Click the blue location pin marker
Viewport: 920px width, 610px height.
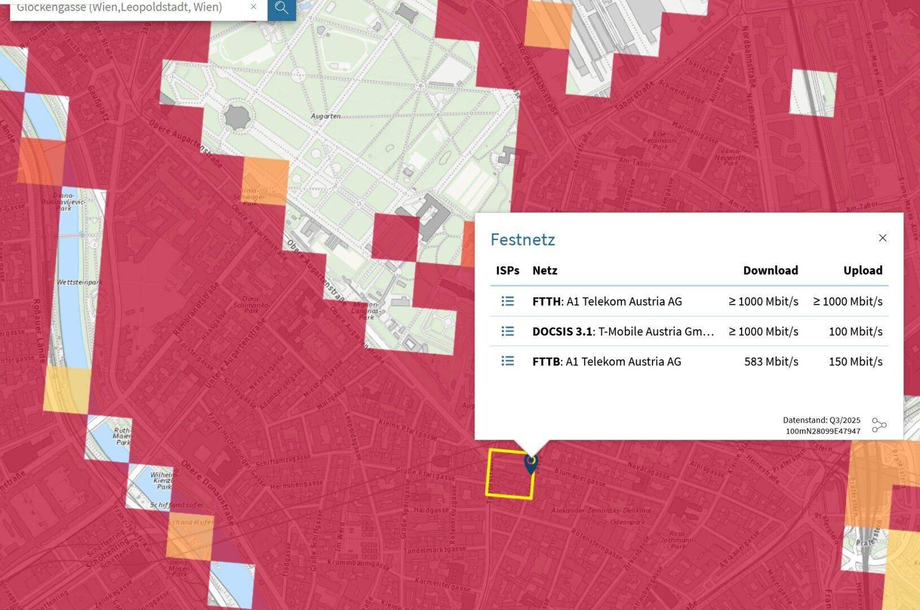pyautogui.click(x=531, y=463)
